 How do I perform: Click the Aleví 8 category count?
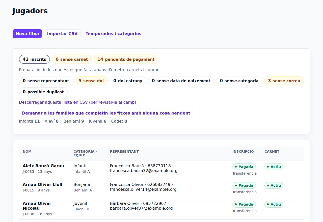pos(51,121)
